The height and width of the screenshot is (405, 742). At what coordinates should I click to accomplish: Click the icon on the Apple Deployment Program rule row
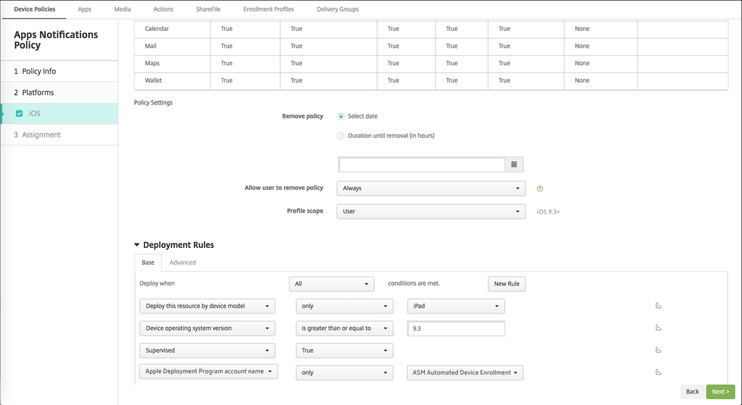pyautogui.click(x=658, y=372)
